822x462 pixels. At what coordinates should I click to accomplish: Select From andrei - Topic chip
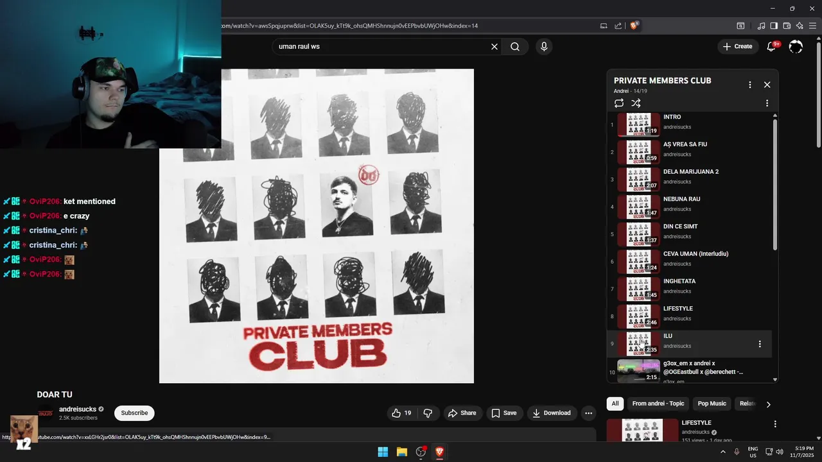click(x=658, y=404)
